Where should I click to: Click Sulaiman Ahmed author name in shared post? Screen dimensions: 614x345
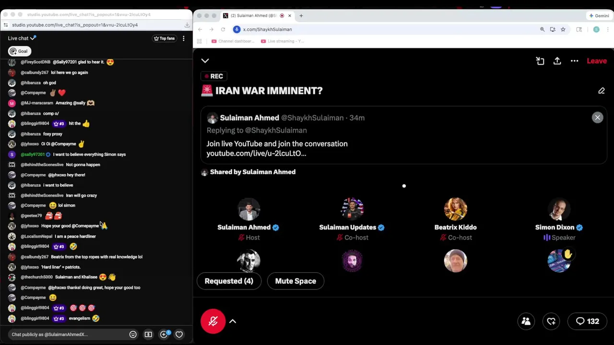pos(249,118)
